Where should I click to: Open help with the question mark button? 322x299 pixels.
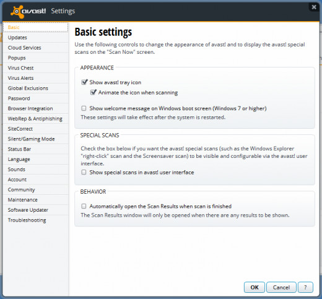[x=305, y=287]
